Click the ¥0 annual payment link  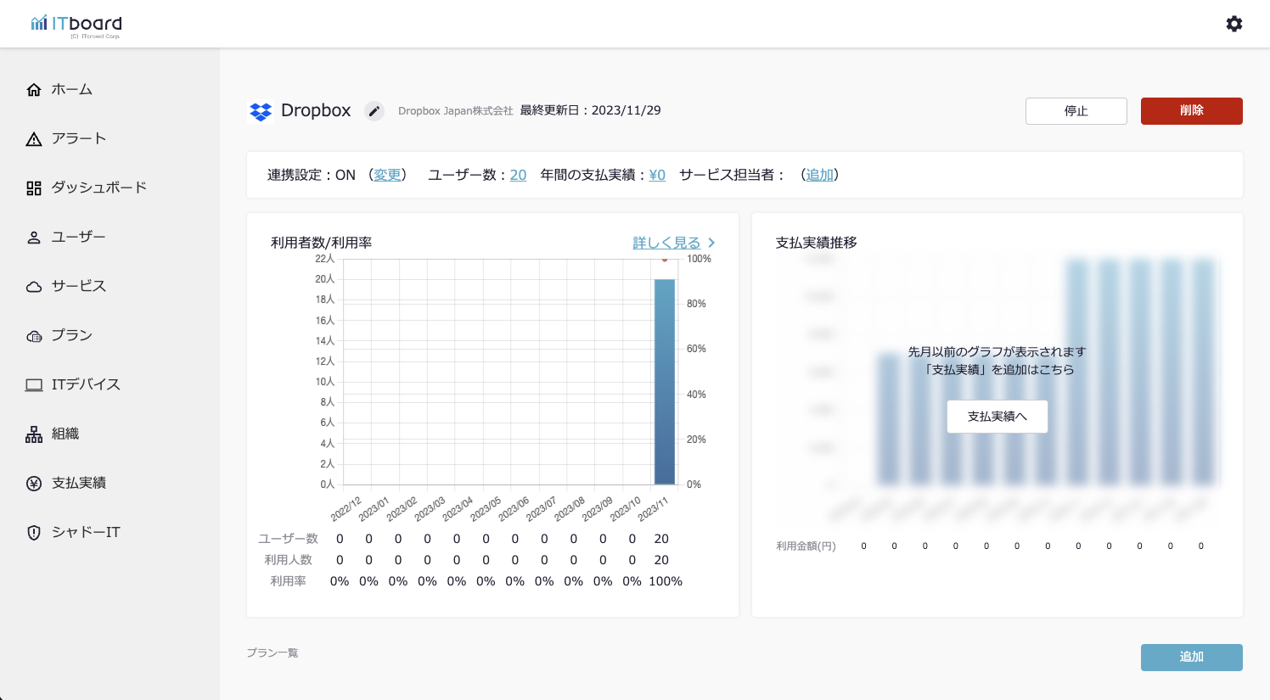[657, 175]
